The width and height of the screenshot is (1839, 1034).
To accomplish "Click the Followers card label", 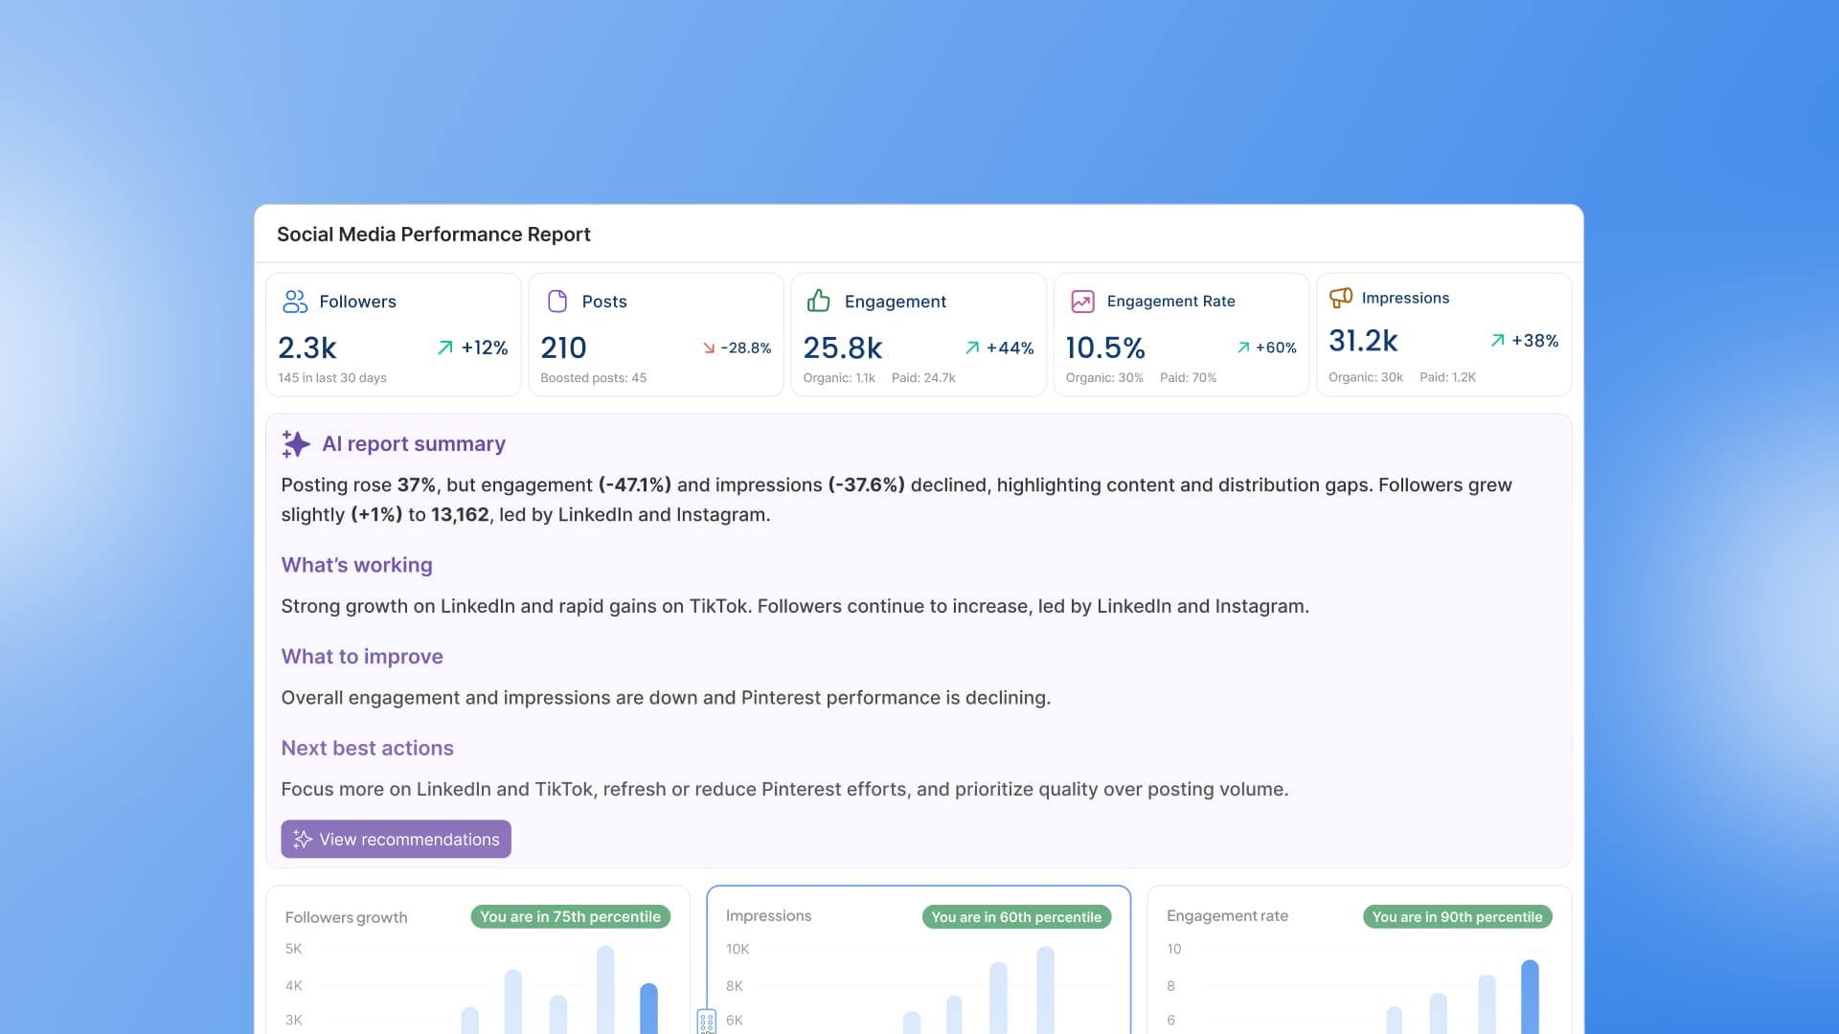I will [x=357, y=302].
